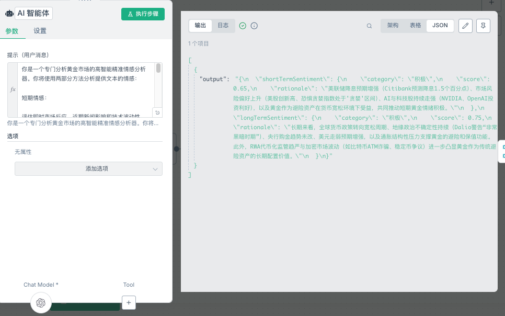Add a Tool with plus button
The width and height of the screenshot is (505, 316).
click(x=129, y=302)
